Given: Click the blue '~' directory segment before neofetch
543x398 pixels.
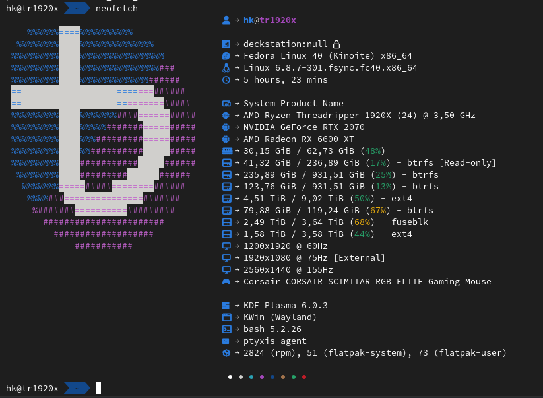Looking at the screenshot, I should 77,9.
